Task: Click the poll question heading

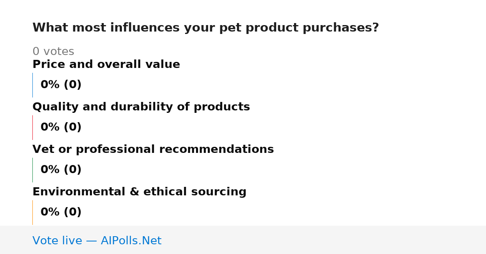Action: coord(206,28)
